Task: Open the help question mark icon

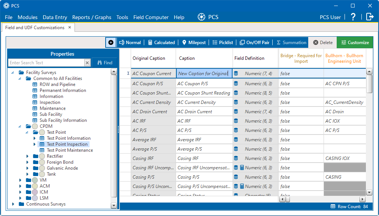Action: coord(353,17)
